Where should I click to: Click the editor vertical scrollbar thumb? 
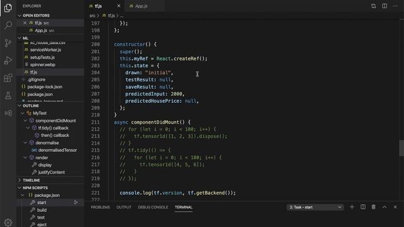[401, 148]
